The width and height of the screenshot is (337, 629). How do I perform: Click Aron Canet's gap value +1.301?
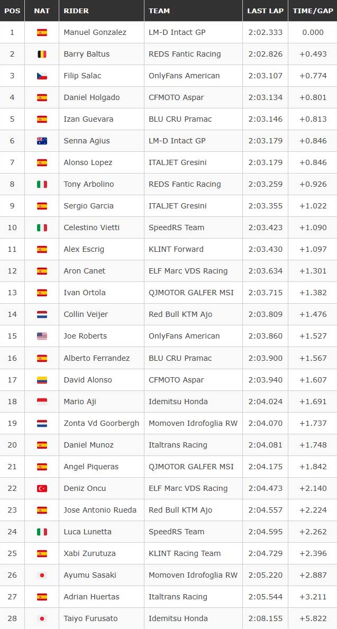pos(313,271)
